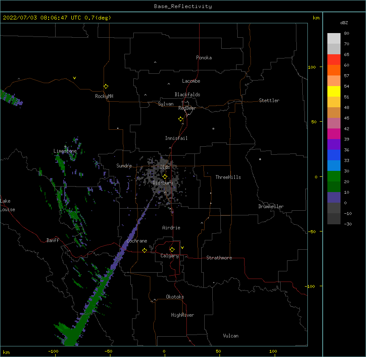Click the dBZ legend heading
This screenshot has height=357, width=366.
click(x=344, y=22)
